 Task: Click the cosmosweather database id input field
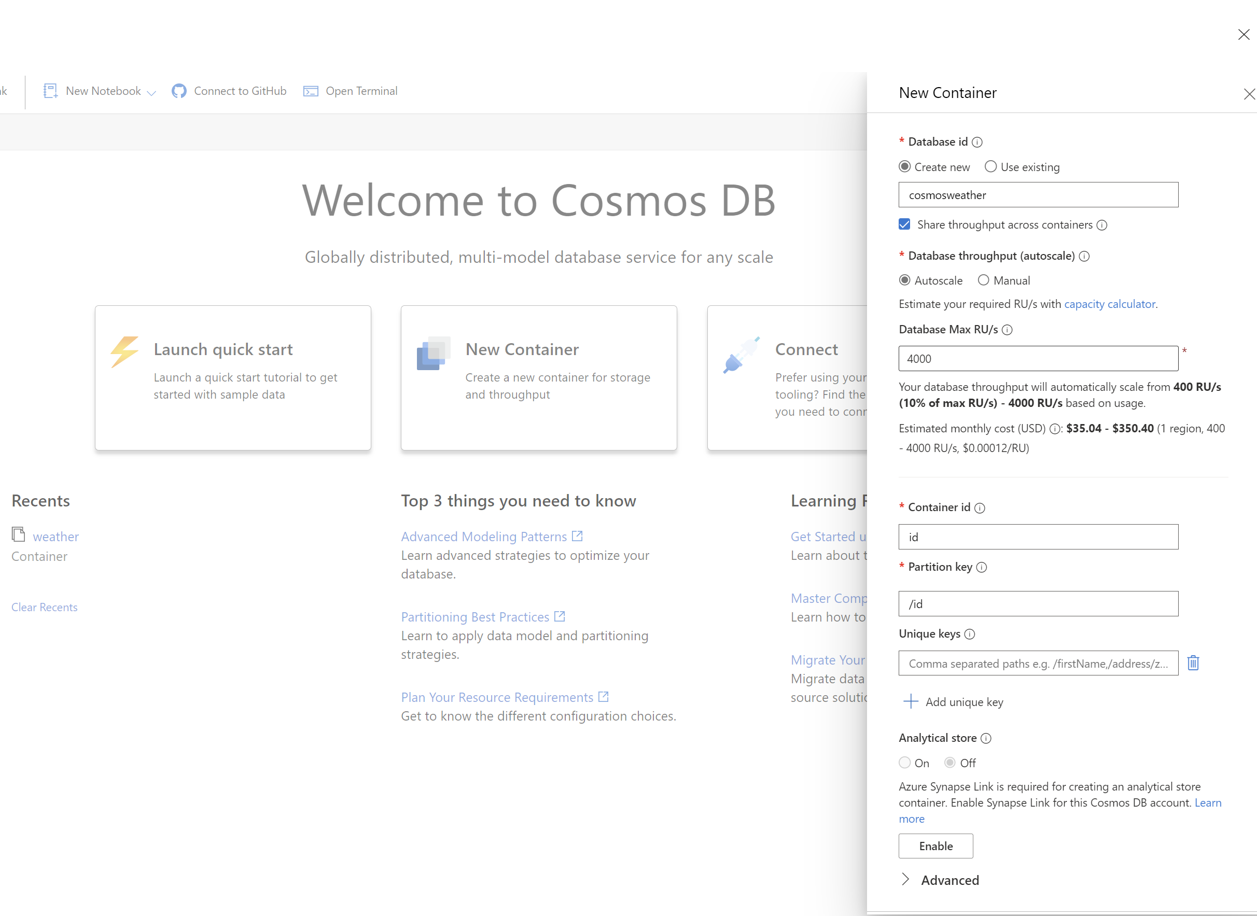(x=1038, y=194)
